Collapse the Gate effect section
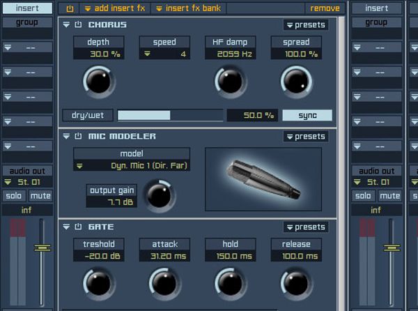This screenshot has height=311, width=418. [67, 227]
